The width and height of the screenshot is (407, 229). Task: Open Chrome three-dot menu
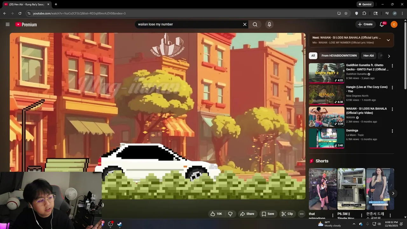402,13
